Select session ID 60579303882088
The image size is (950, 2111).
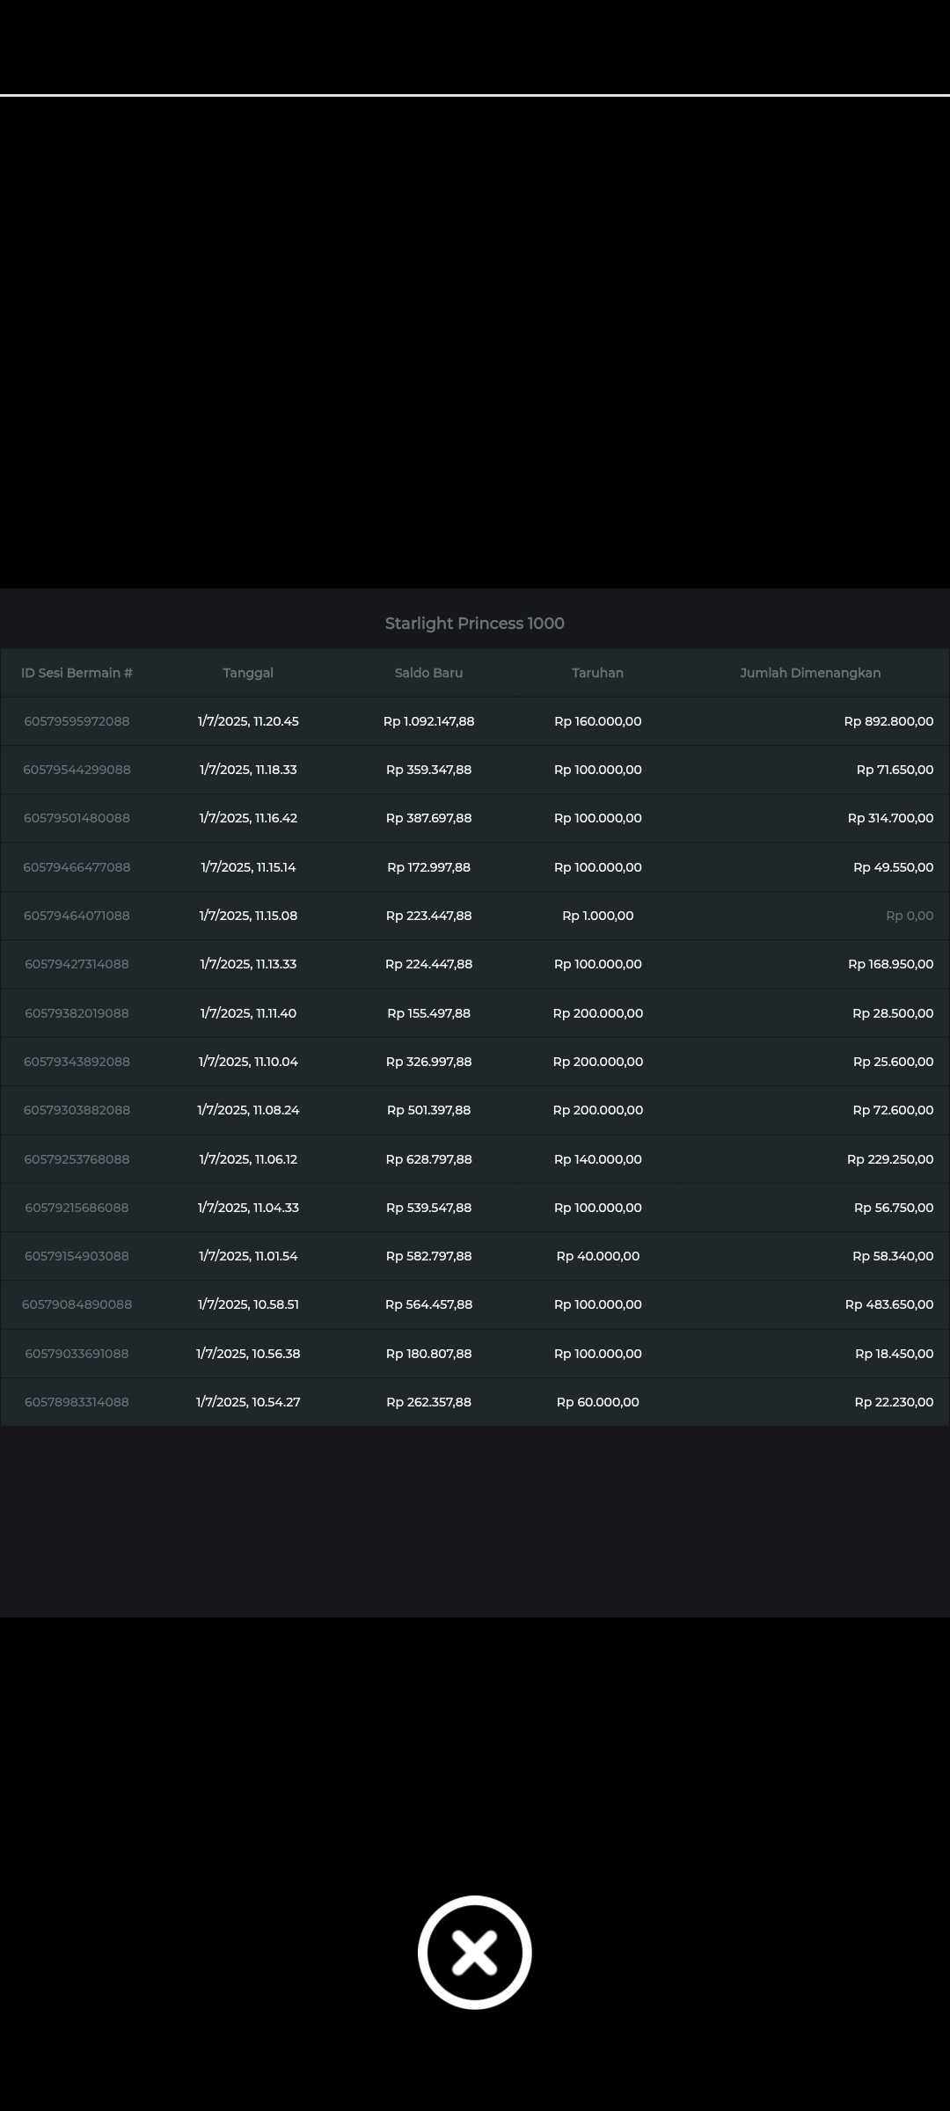(77, 1110)
